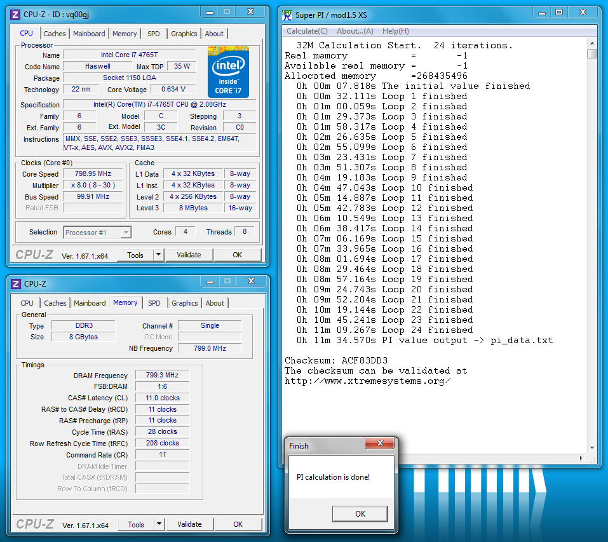Click Tools button in top CPU-Z window
Image resolution: width=608 pixels, height=542 pixels.
tap(135, 255)
